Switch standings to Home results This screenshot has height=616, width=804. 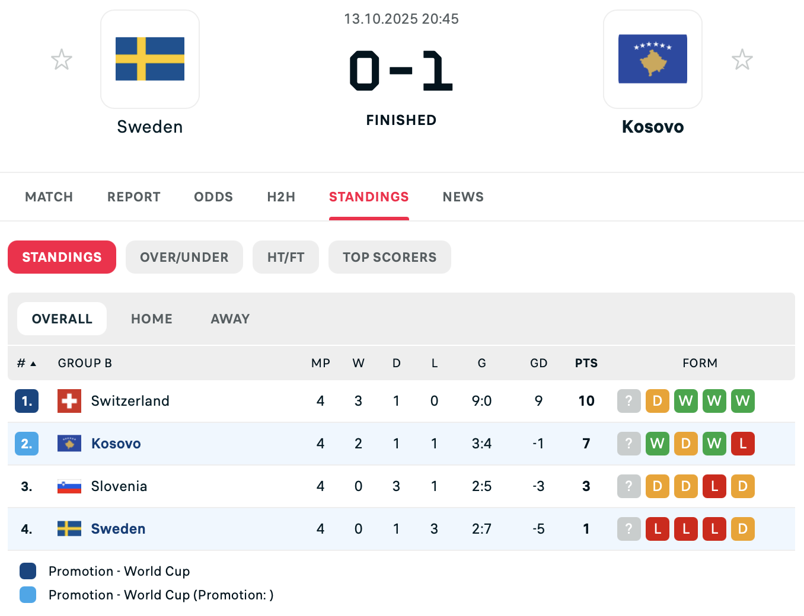pos(152,319)
